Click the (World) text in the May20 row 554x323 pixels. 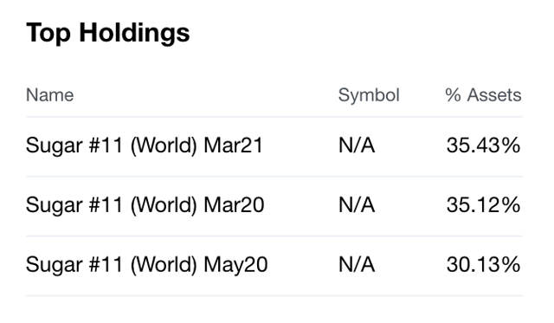coord(164,265)
